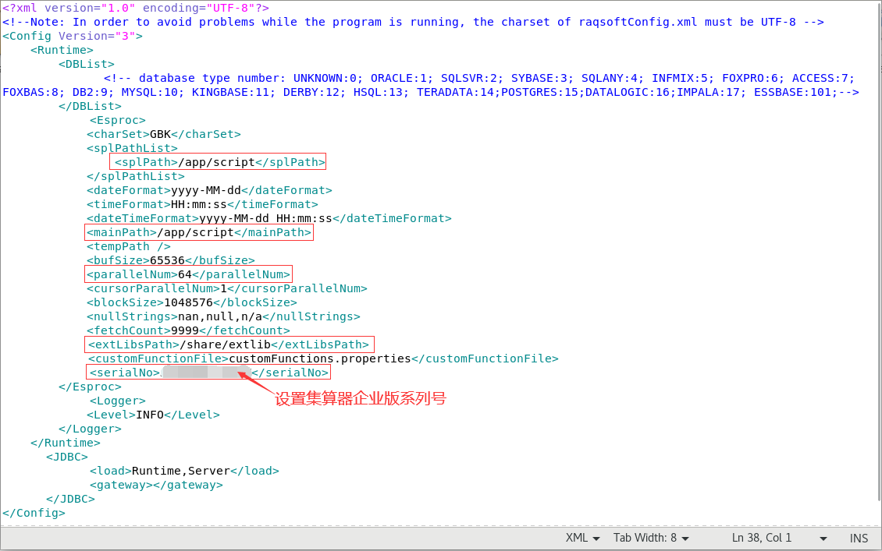The image size is (882, 551).
Task: Open the Tab Width: 8 dropdown
Action: [x=651, y=538]
